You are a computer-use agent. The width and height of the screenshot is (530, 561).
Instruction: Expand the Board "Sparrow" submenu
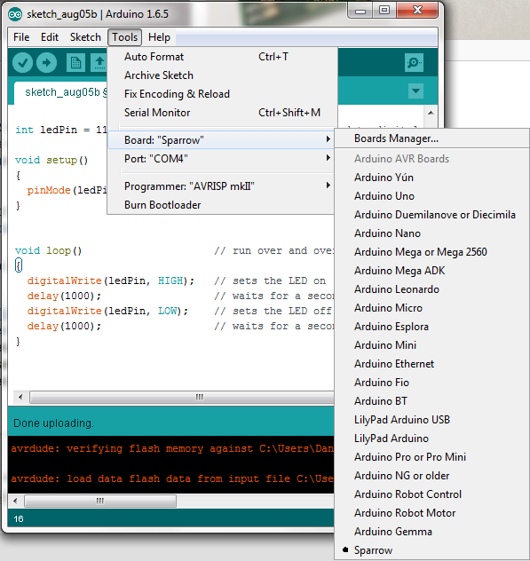click(x=222, y=140)
